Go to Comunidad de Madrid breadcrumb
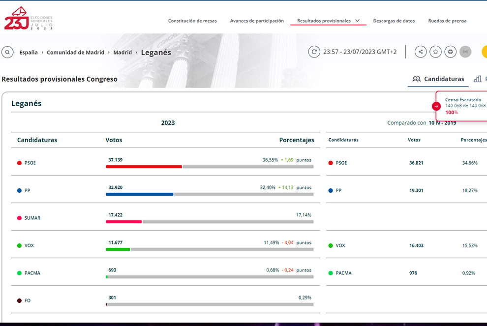Viewport: 487px width, 326px height. 75,53
